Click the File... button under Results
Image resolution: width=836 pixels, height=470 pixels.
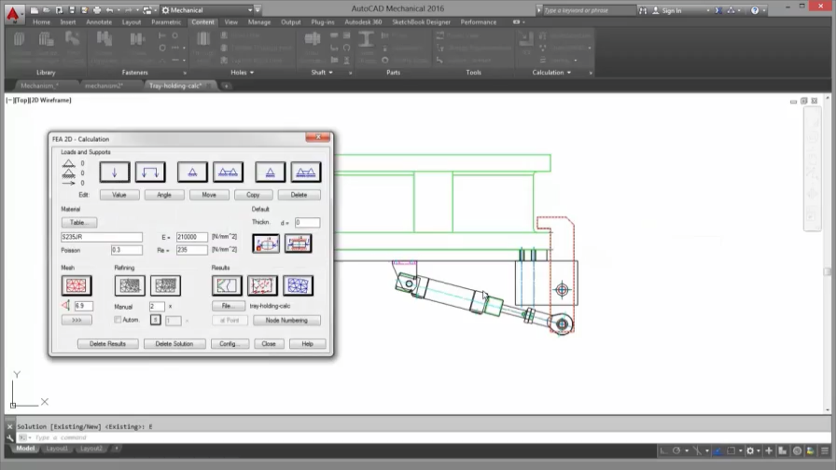pos(229,306)
